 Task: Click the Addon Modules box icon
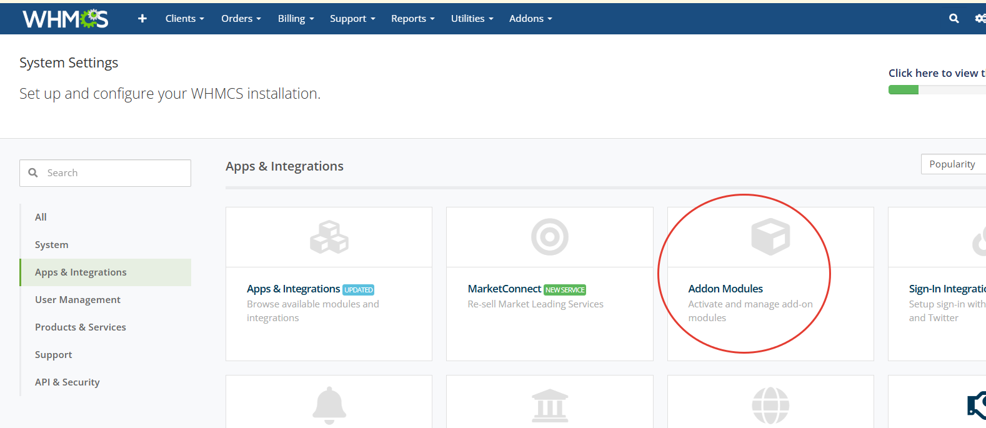(770, 237)
